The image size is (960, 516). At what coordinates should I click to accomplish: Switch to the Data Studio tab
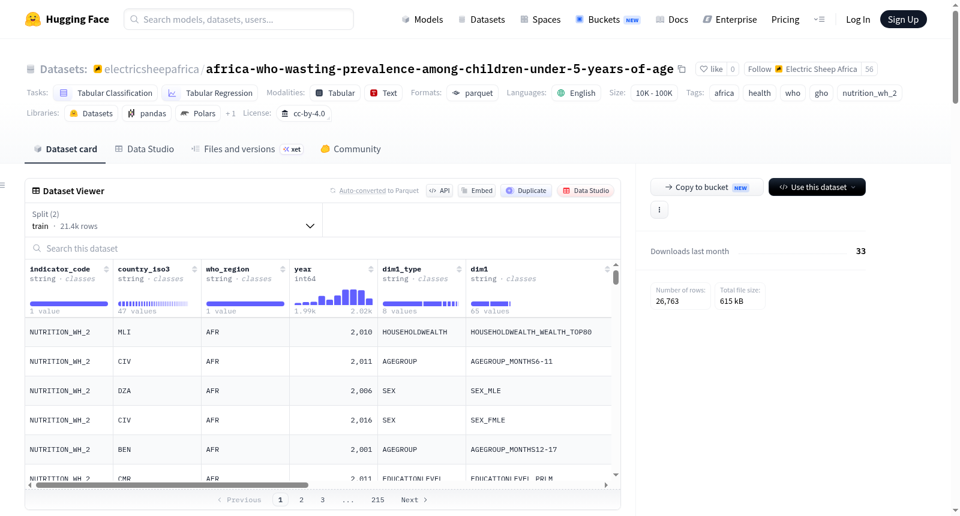(145, 149)
